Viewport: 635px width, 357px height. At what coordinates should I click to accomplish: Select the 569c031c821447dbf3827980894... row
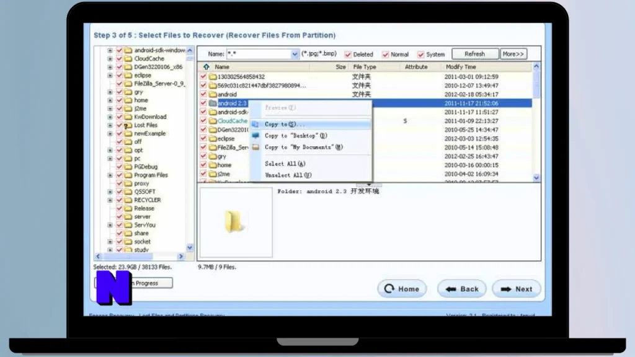coord(262,86)
